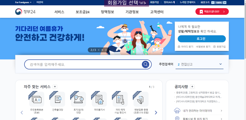Show previous frequent services page
The width and height of the screenshot is (246, 120).
(x=22, y=112)
